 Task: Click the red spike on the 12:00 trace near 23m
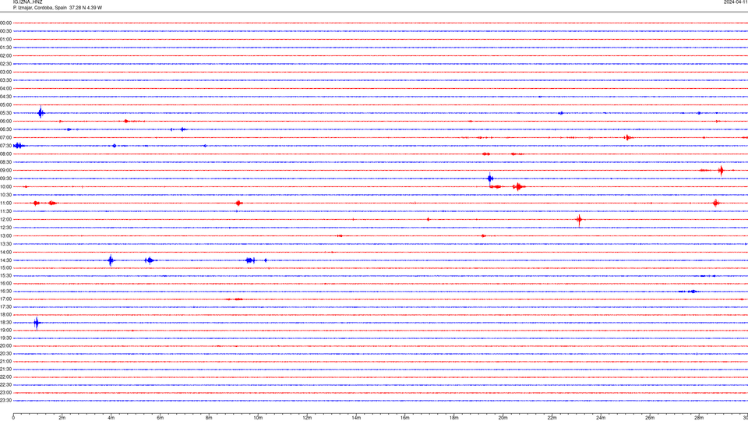click(x=579, y=220)
